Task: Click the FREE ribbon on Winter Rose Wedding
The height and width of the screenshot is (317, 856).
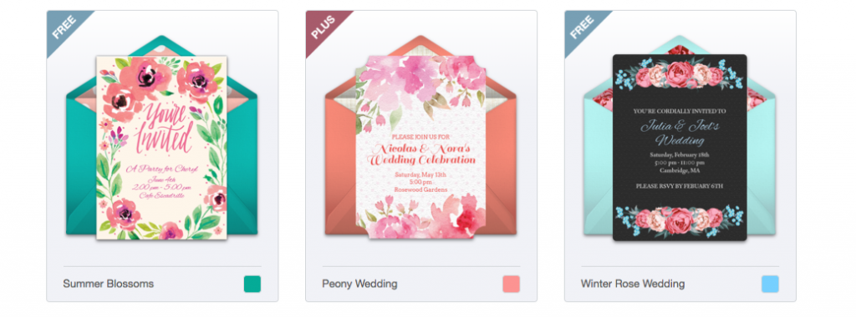Action: [581, 28]
